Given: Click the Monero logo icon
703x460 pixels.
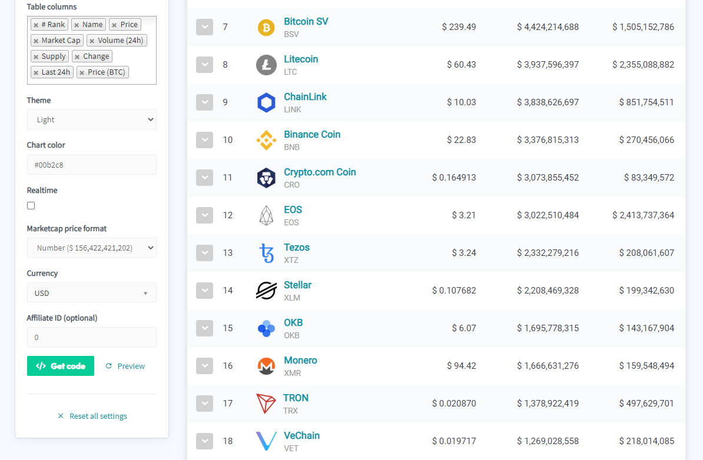Looking at the screenshot, I should coord(266,366).
